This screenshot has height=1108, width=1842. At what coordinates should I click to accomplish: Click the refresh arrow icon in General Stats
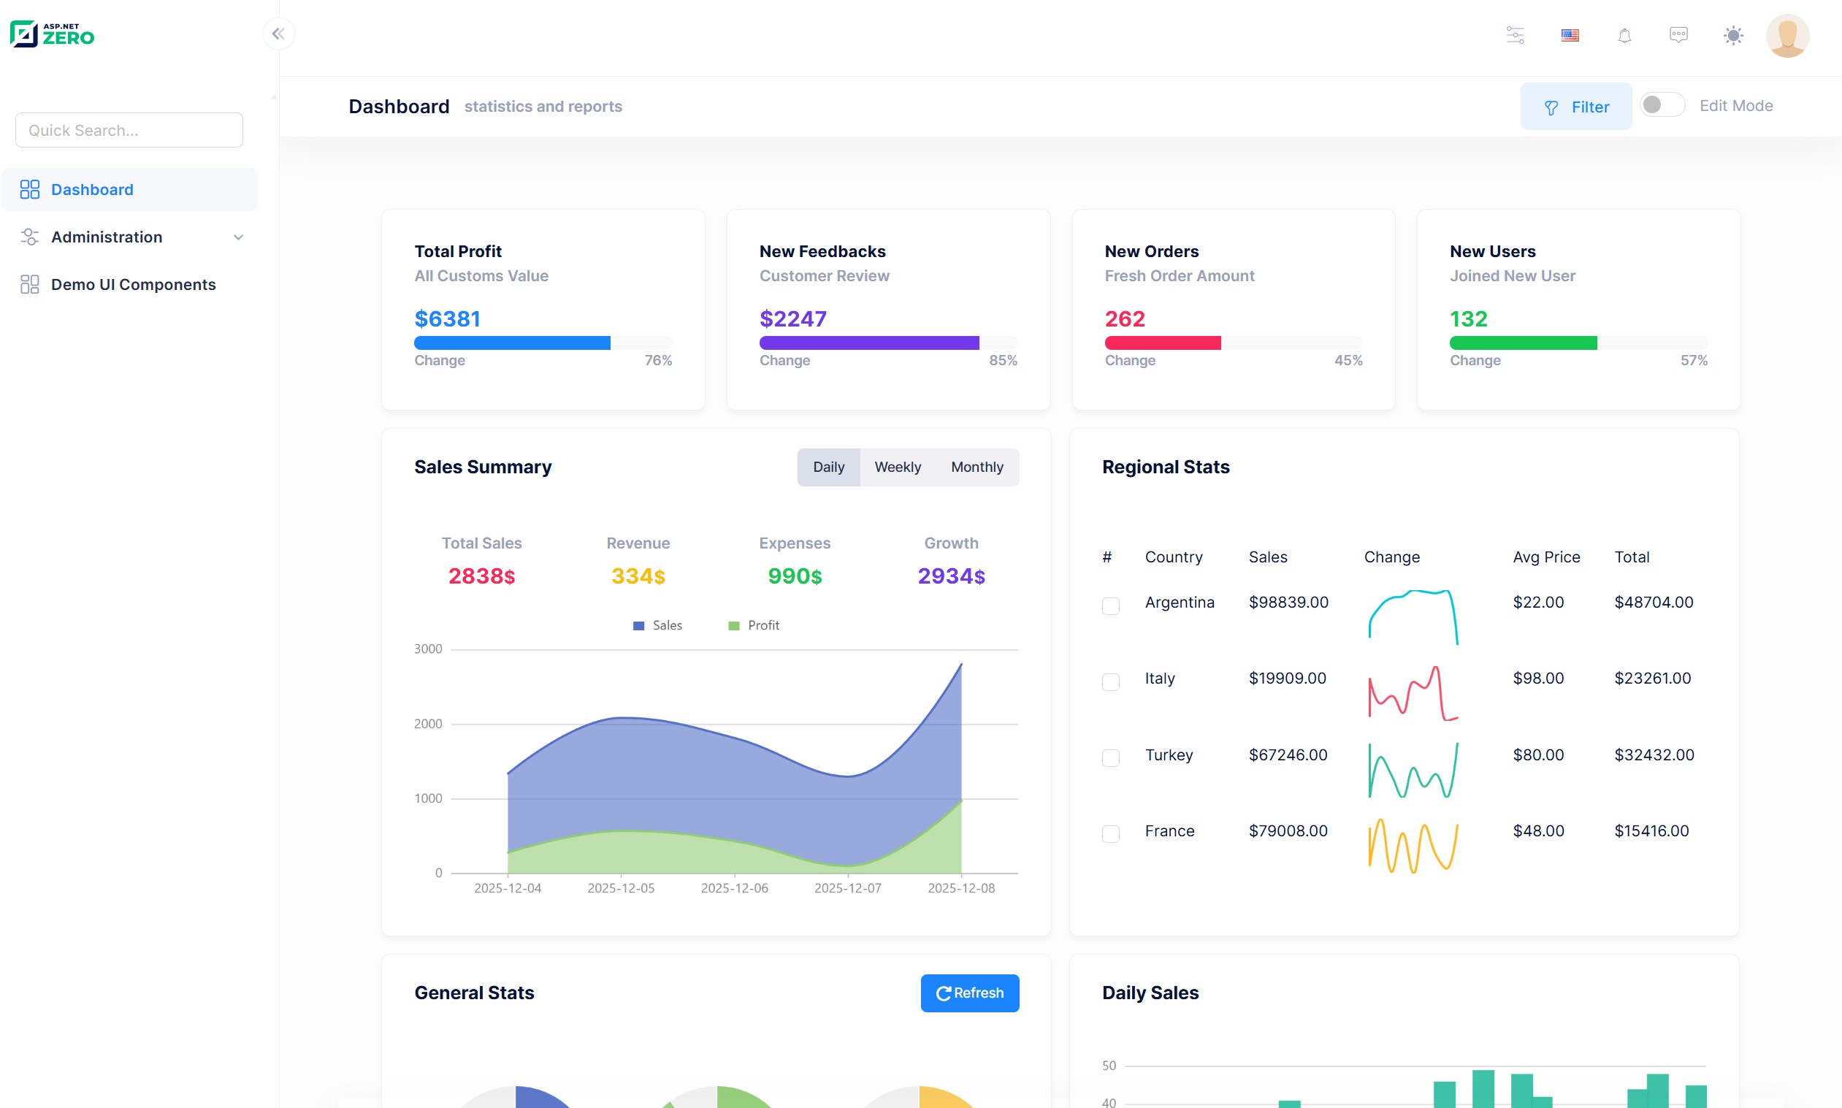click(943, 993)
